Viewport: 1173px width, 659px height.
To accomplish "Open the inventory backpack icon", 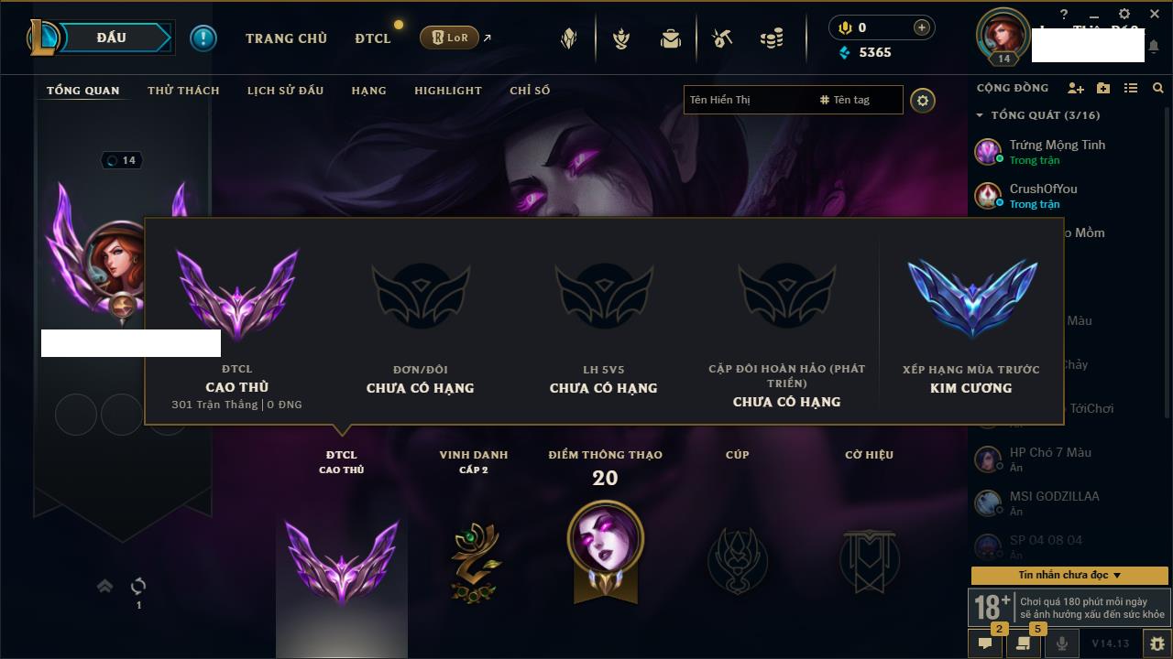I will pos(671,38).
